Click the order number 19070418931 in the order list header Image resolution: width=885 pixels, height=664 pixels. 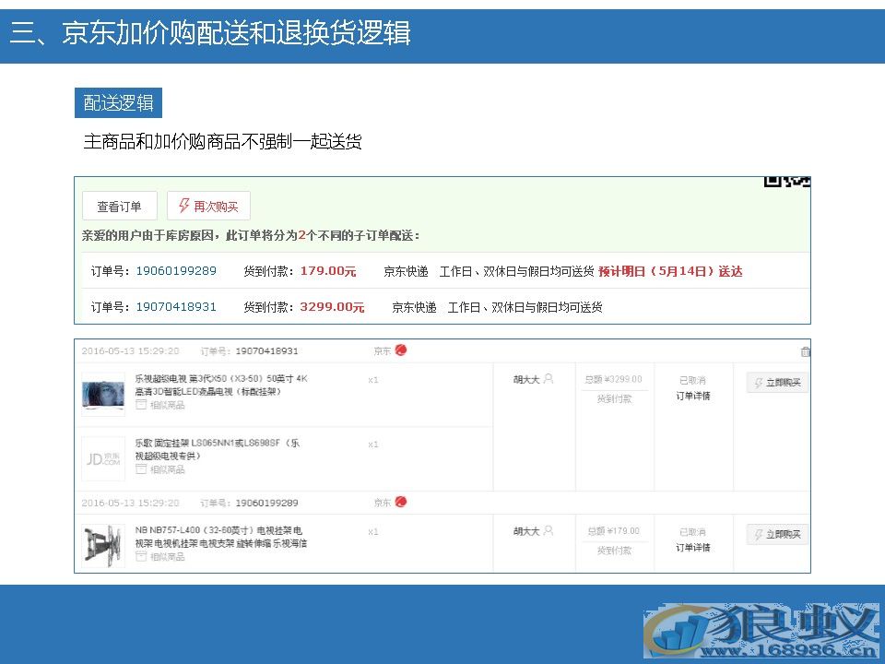[x=266, y=351]
